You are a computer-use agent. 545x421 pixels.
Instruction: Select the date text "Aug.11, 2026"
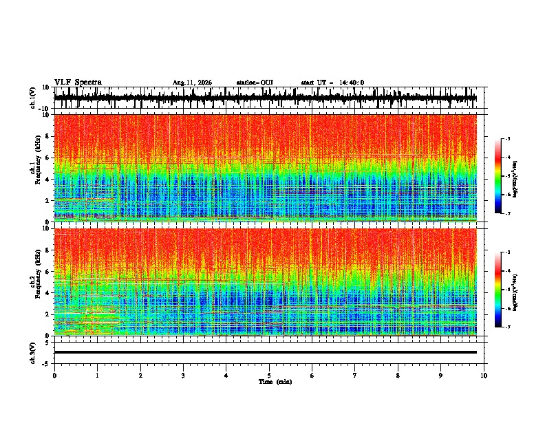tap(192, 83)
